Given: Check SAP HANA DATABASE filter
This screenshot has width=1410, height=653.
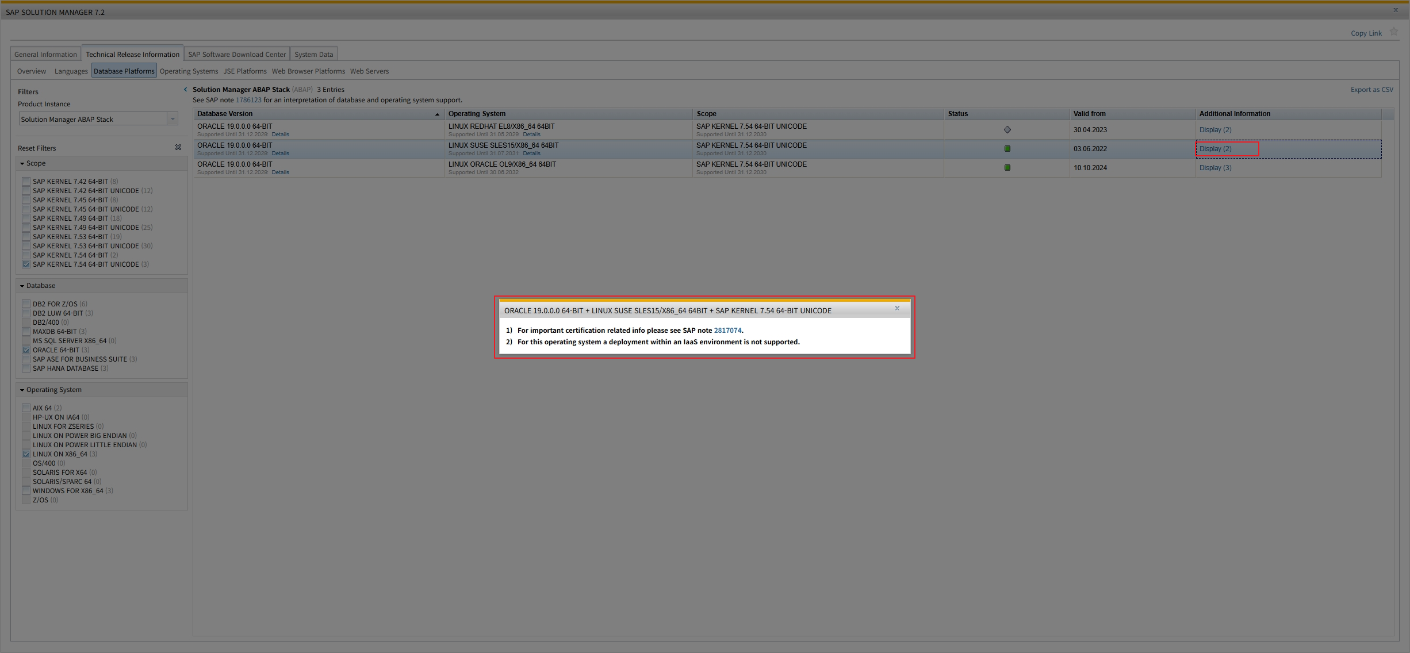Looking at the screenshot, I should 26,368.
